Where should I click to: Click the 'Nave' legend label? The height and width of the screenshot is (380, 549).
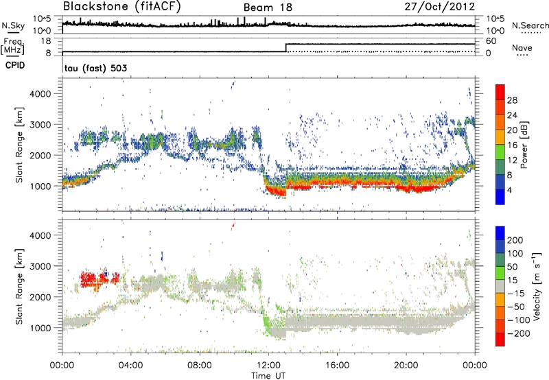click(x=522, y=48)
